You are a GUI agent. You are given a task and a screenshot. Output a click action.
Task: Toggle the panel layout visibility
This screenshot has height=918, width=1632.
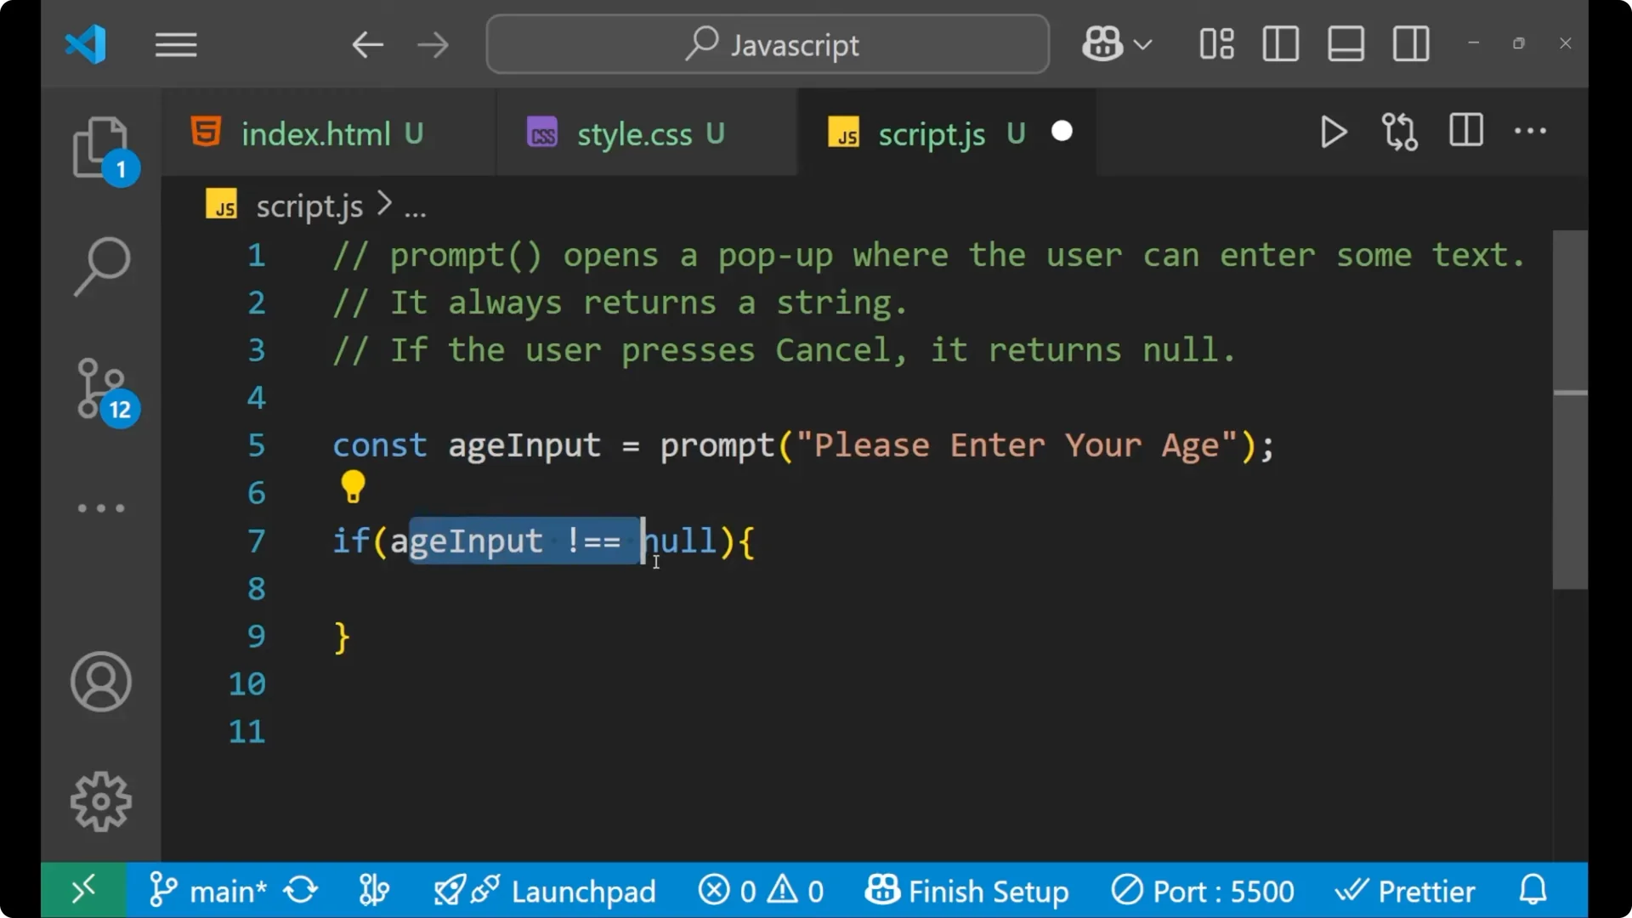[1345, 43]
